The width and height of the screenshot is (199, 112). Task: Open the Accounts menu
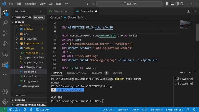click(5, 91)
